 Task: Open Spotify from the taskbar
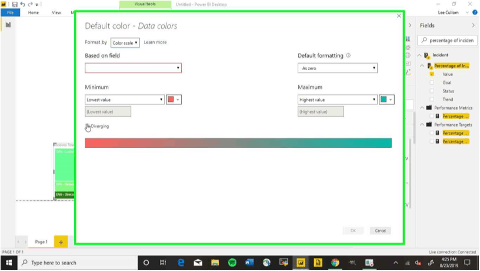pos(232,263)
